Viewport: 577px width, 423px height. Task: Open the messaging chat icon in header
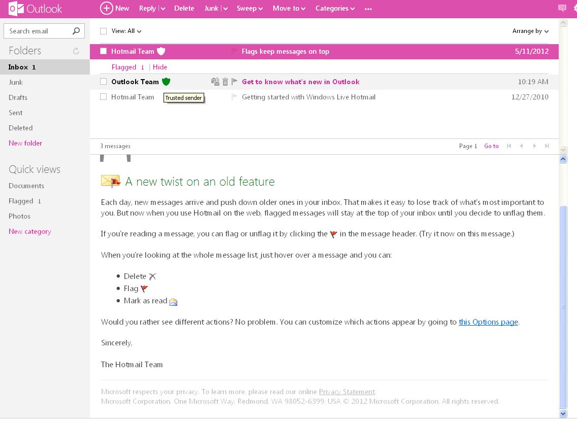coord(562,8)
